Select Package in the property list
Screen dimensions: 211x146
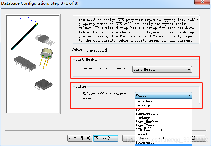point(164,117)
